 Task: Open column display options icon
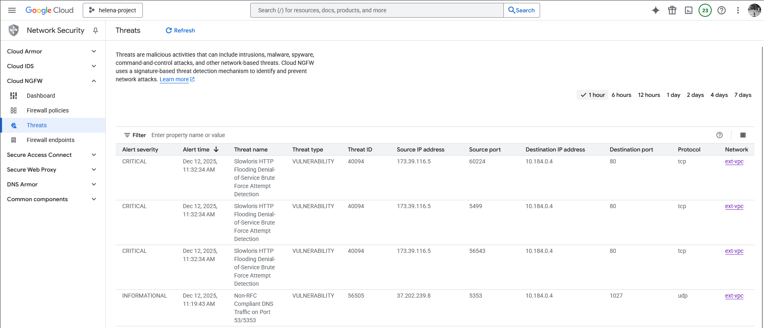tap(743, 135)
